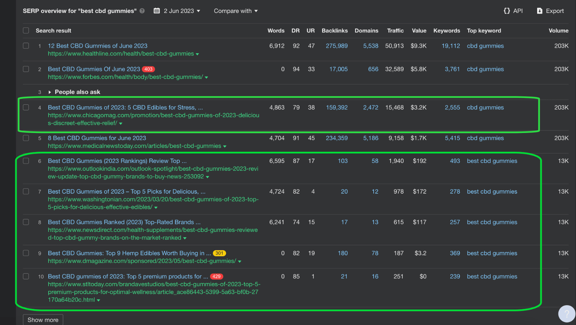The height and width of the screenshot is (325, 576).
Task: Check the box for the washingtonian result
Action: point(26,191)
